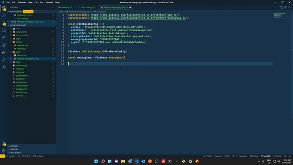
Task: Click the split editor icon at top right
Action: 286,7
